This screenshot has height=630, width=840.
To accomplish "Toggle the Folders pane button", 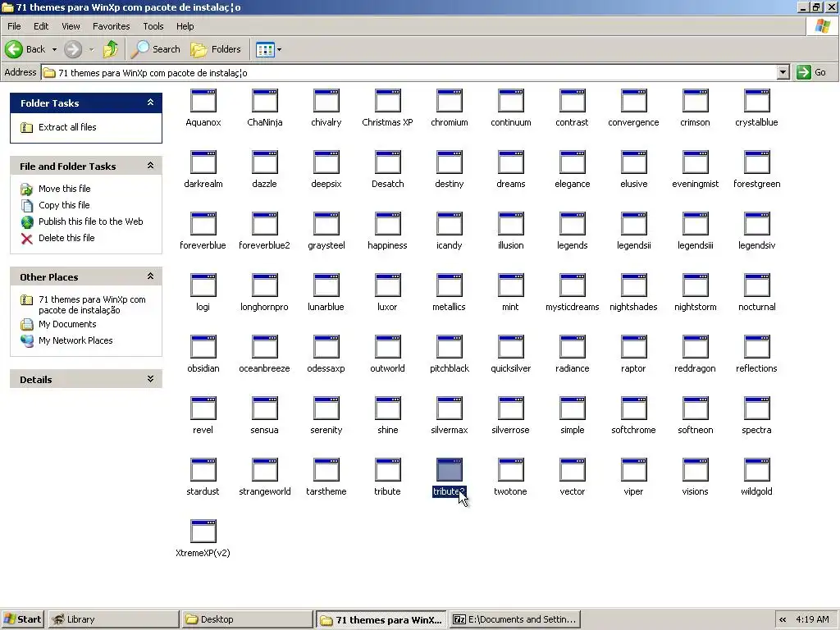I will click(x=216, y=49).
